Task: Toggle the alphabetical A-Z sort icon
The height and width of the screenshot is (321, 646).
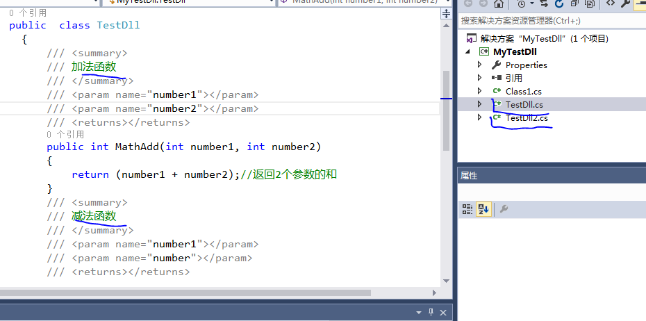Action: (483, 209)
